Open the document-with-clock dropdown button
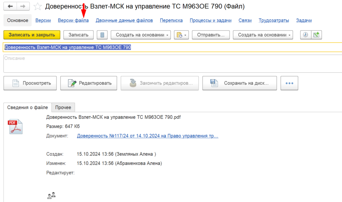The height and width of the screenshot is (202, 342). pos(181,35)
